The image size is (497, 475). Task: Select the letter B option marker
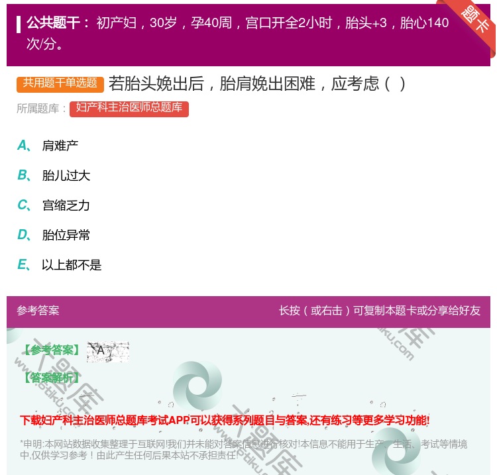23,176
